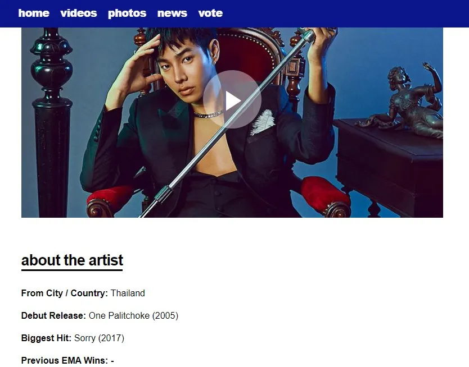Screen dimensions: 469x367
Task: Select the 'Biggest Hit:' label
Action: coord(46,338)
